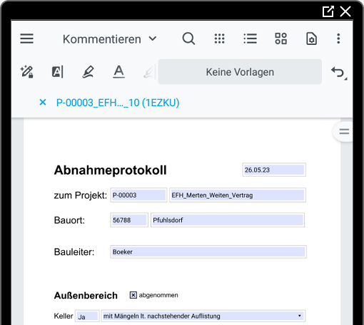Switch to the P-00003_EFH document tab

click(x=118, y=103)
